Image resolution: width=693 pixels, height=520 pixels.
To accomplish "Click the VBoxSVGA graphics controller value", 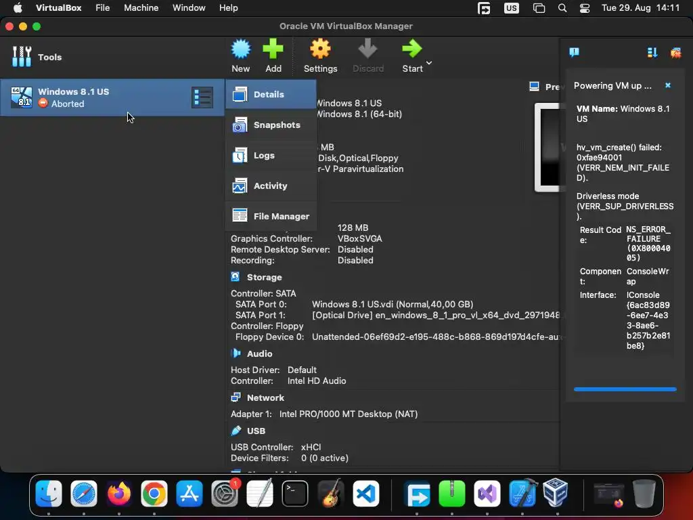I will pos(360,239).
